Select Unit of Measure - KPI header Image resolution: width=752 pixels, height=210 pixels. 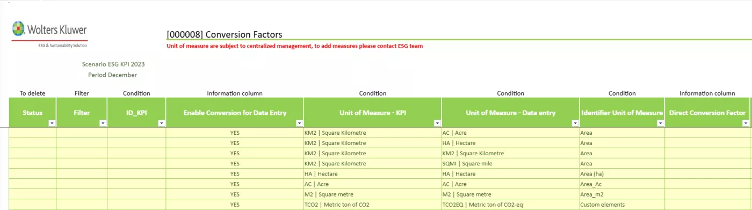tap(373, 113)
